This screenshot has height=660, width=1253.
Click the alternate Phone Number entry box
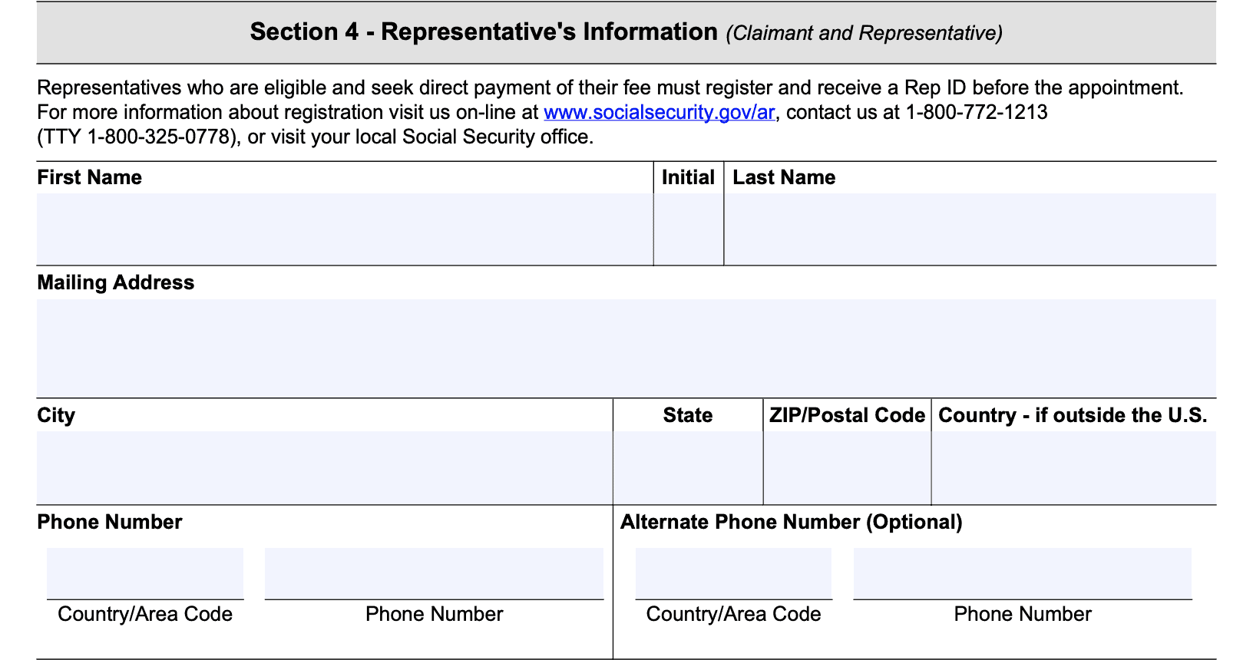[1022, 573]
